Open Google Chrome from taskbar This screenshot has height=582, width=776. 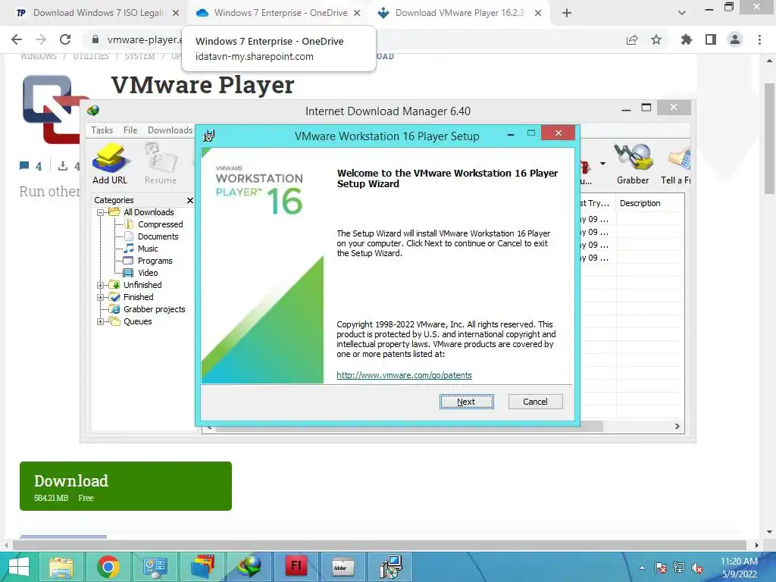click(108, 567)
